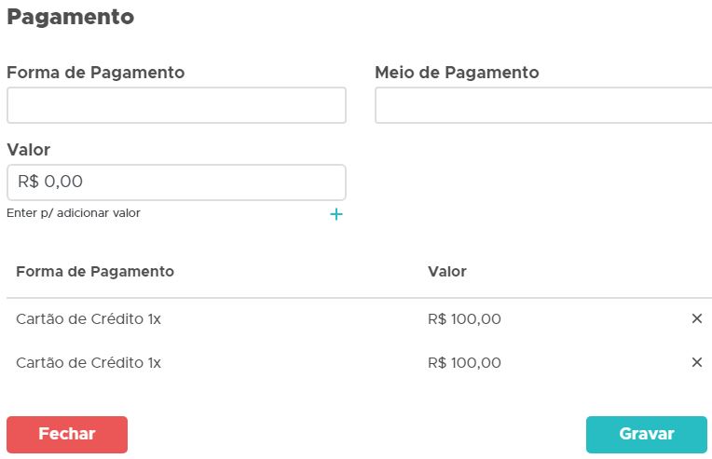Select the second Cartão de Crédito 1x row text
The height and width of the screenshot is (459, 712).
(89, 363)
